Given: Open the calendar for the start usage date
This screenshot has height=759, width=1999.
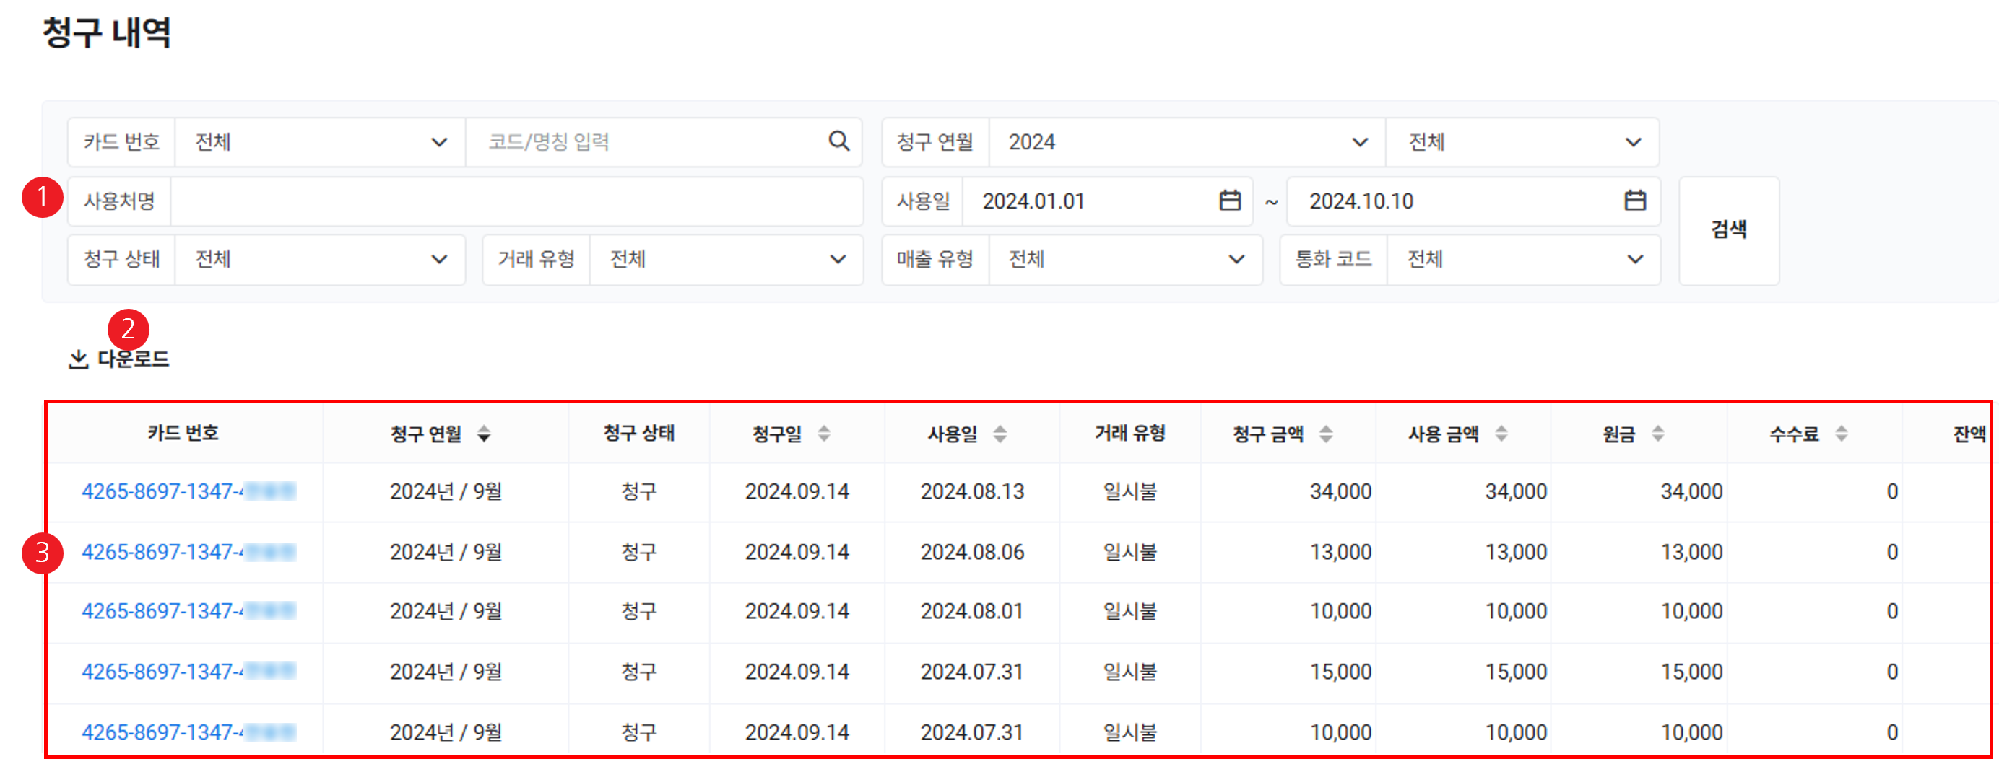Looking at the screenshot, I should (1229, 201).
